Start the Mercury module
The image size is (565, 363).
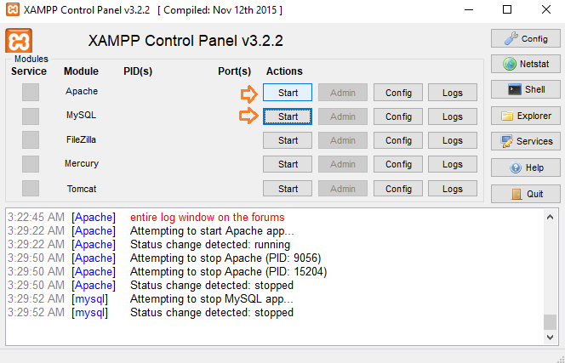[288, 164]
